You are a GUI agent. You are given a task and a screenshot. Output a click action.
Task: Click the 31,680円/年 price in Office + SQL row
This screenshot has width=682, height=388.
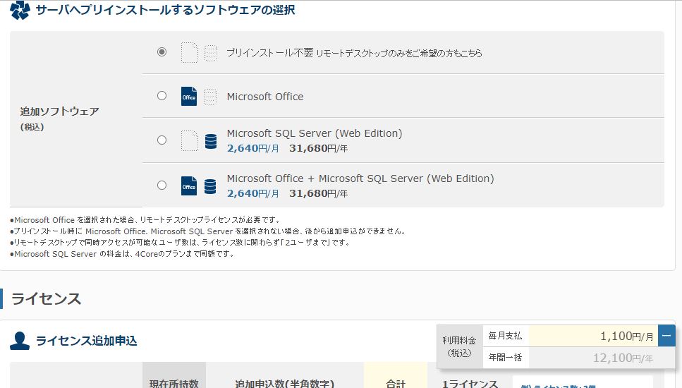(x=318, y=193)
